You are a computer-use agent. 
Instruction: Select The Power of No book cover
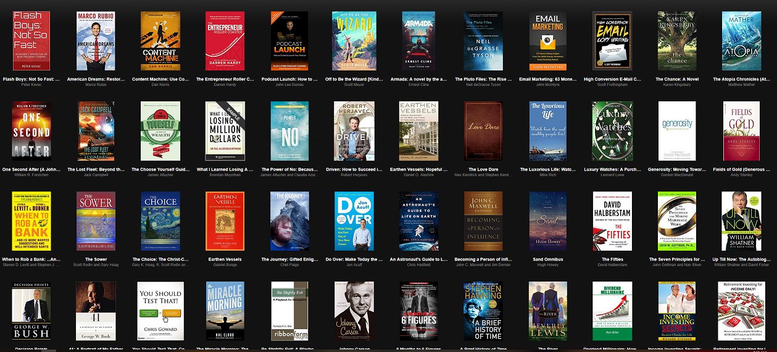[289, 131]
